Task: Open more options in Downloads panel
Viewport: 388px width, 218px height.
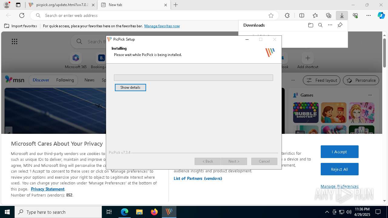Action: (x=330, y=25)
